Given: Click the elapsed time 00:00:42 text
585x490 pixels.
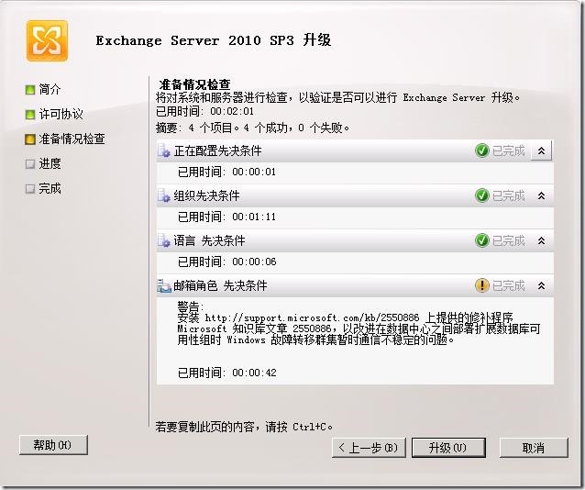Looking at the screenshot, I should (x=254, y=373).
